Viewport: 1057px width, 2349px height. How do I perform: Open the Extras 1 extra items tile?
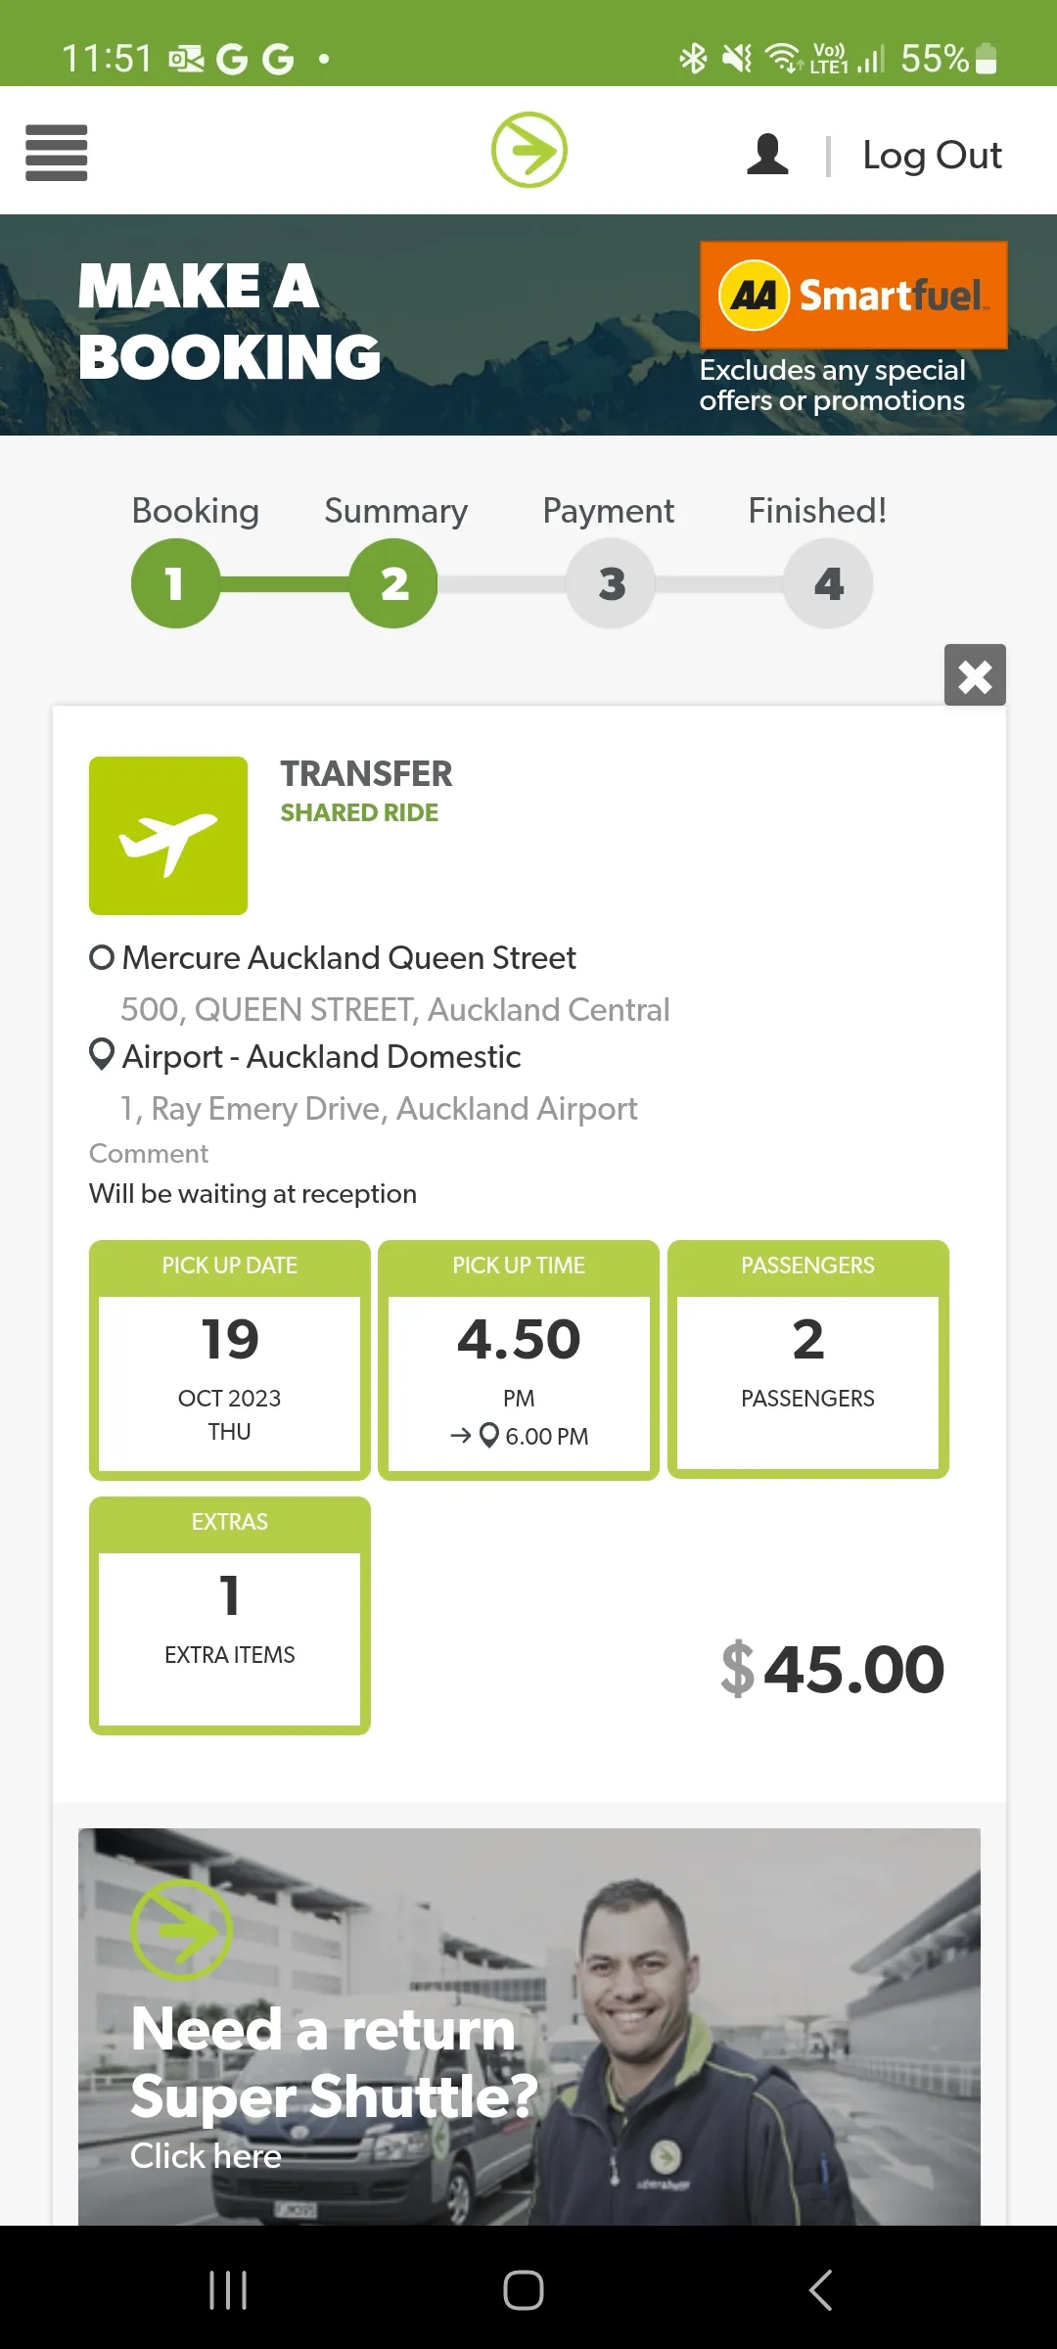pyautogui.click(x=230, y=1616)
